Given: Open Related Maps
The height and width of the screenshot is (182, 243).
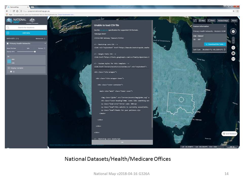Looking at the screenshot, I should 223,20.
